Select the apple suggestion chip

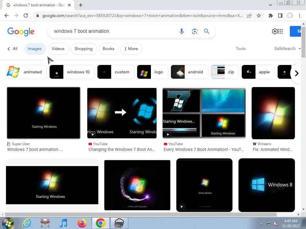[258, 72]
